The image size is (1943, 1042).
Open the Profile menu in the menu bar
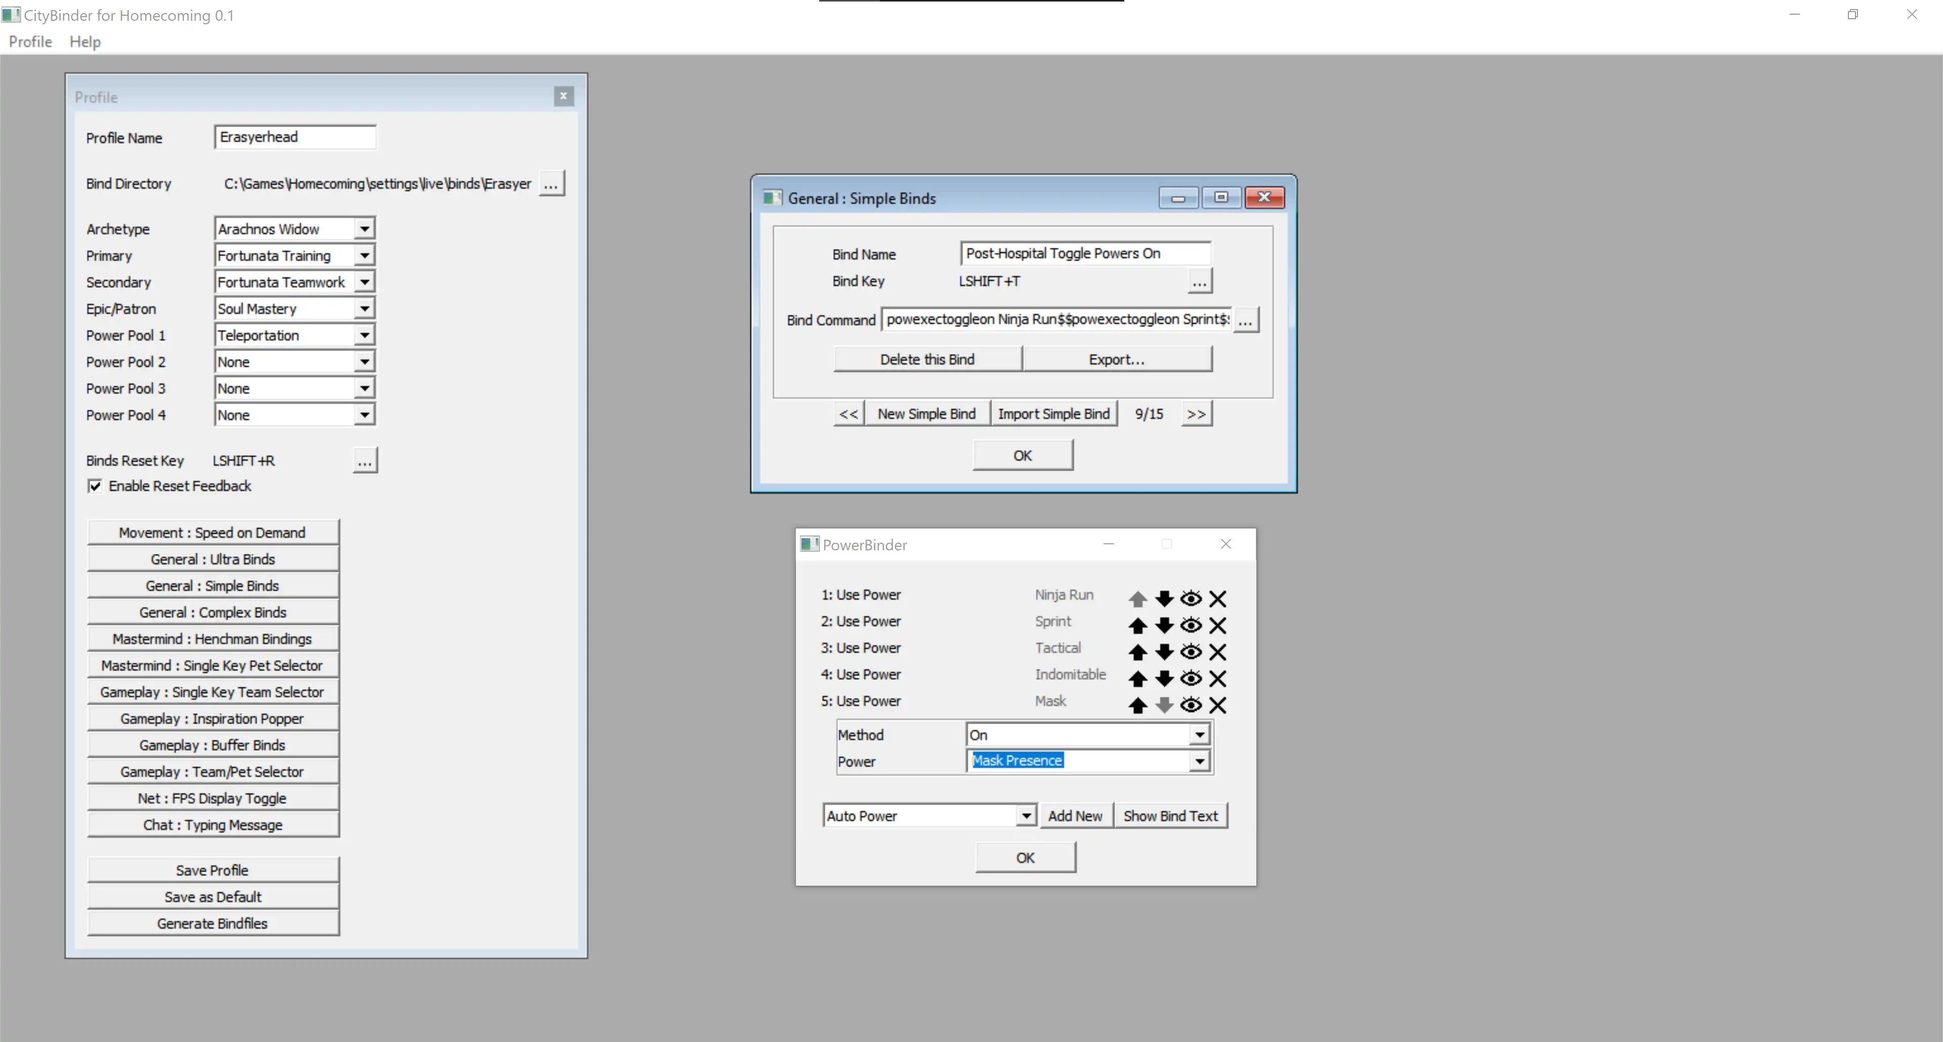pyautogui.click(x=28, y=41)
